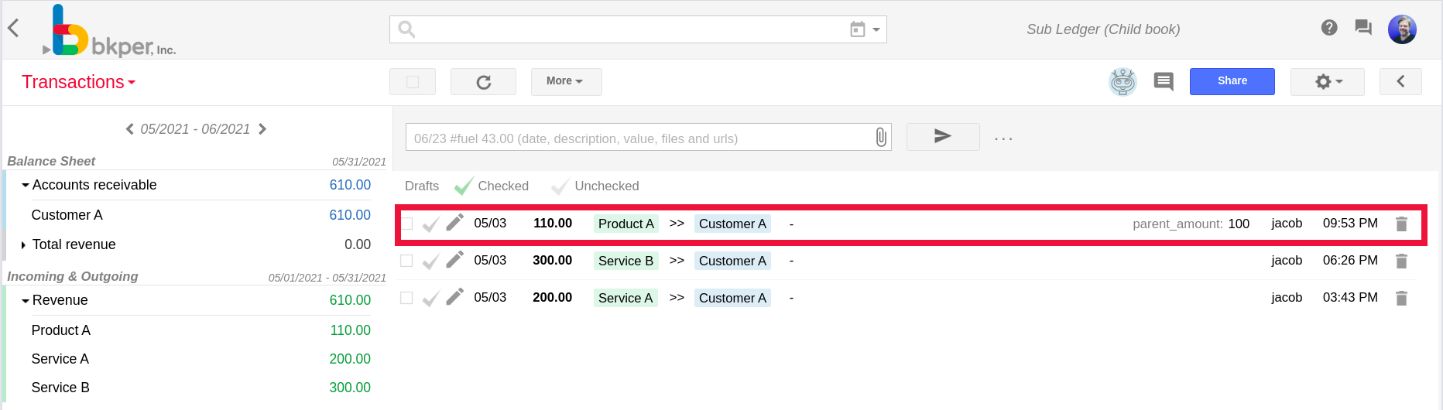
Task: Tick the checkbox of the 110.00 transaction
Action: (x=407, y=224)
